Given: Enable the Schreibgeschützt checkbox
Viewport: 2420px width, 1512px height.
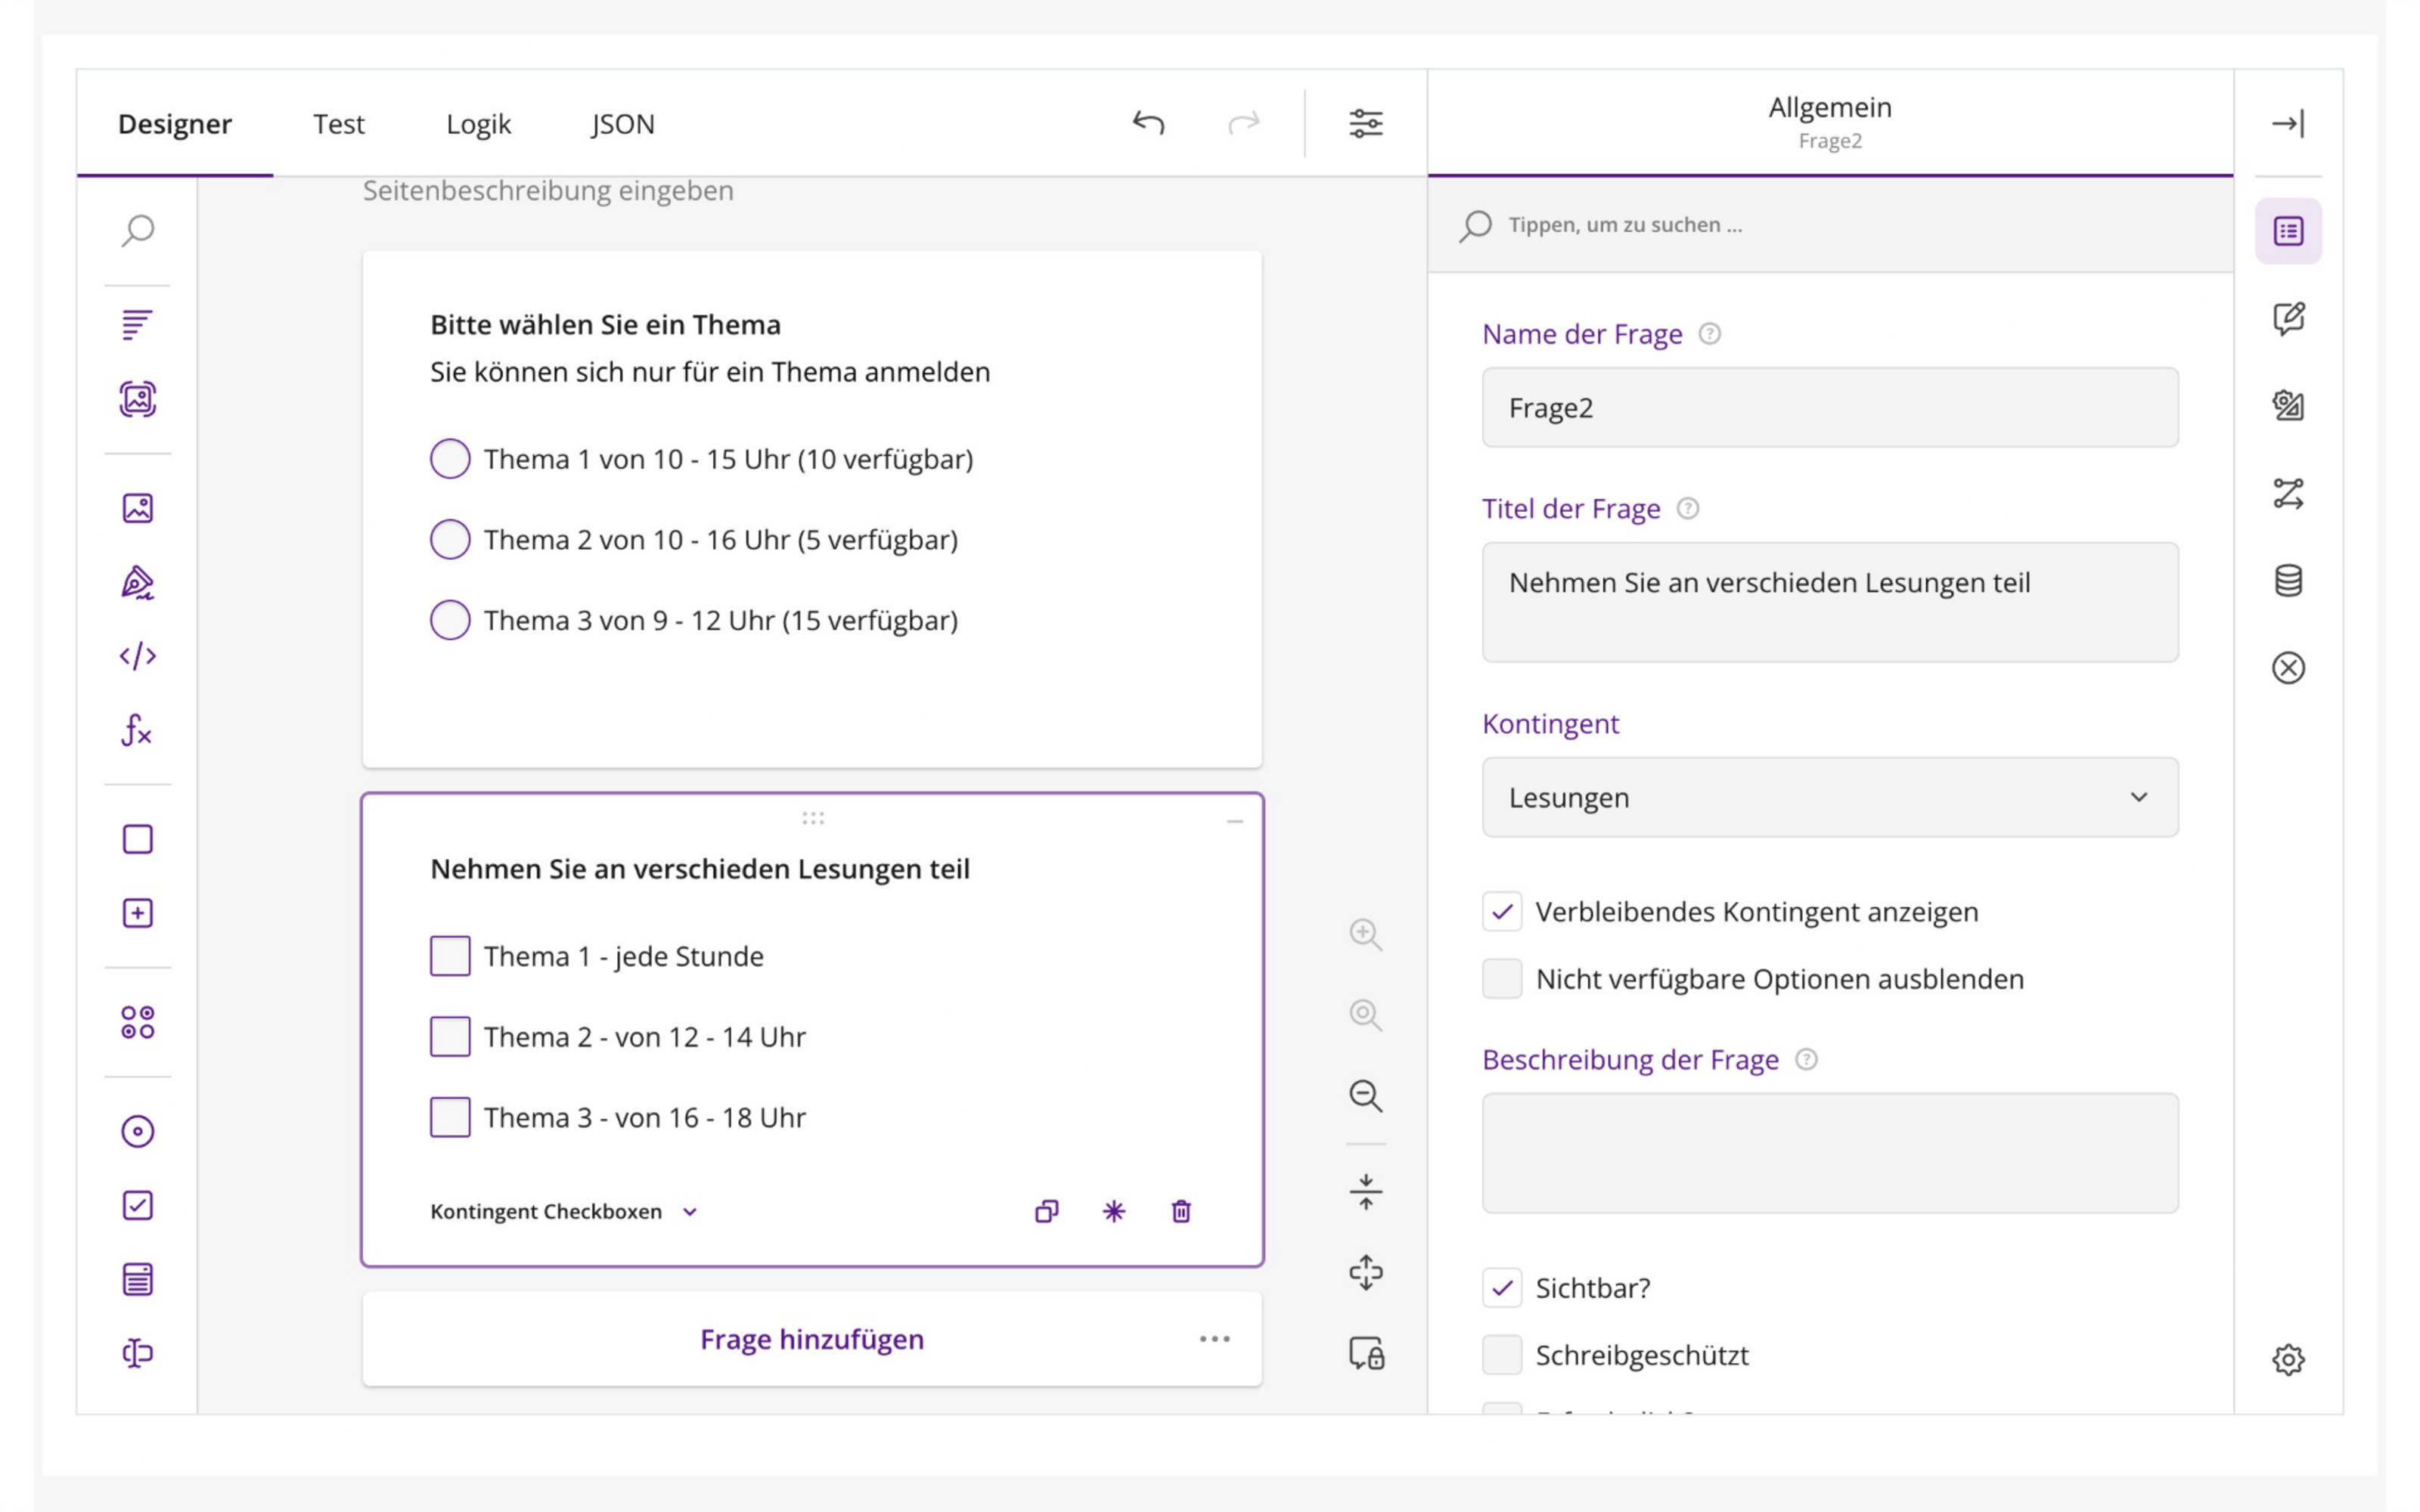Looking at the screenshot, I should [x=1502, y=1355].
